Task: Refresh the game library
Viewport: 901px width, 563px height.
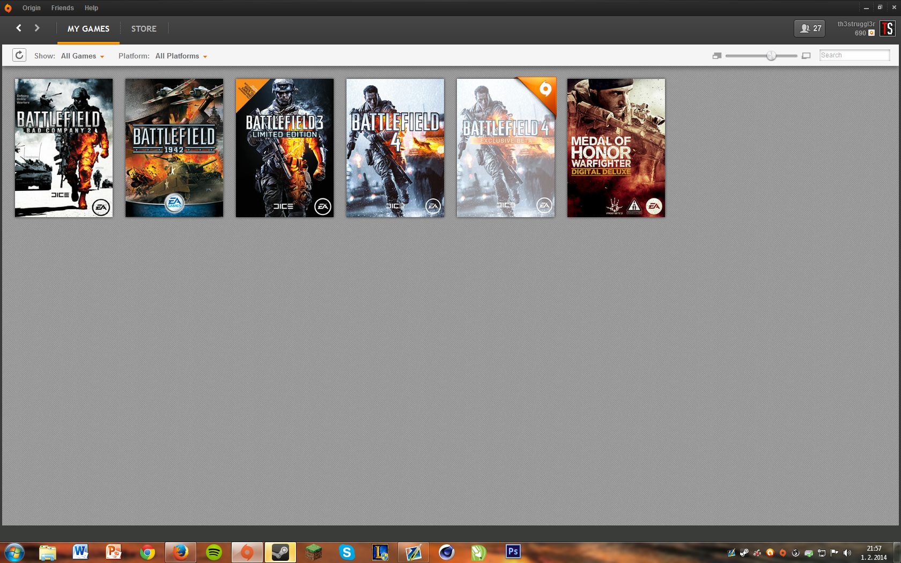Action: point(19,55)
